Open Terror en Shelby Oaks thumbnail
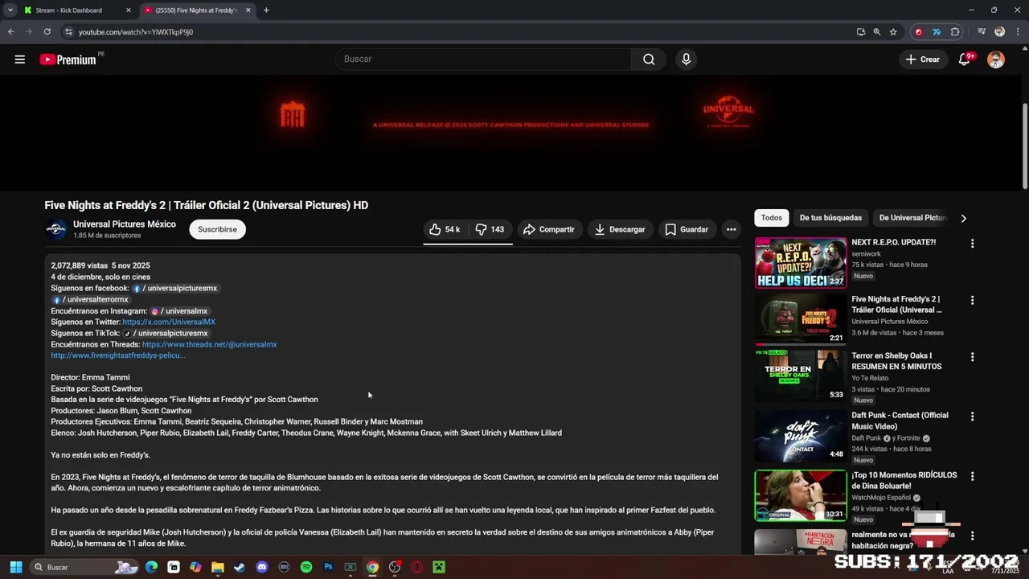This screenshot has width=1029, height=579. coord(801,376)
